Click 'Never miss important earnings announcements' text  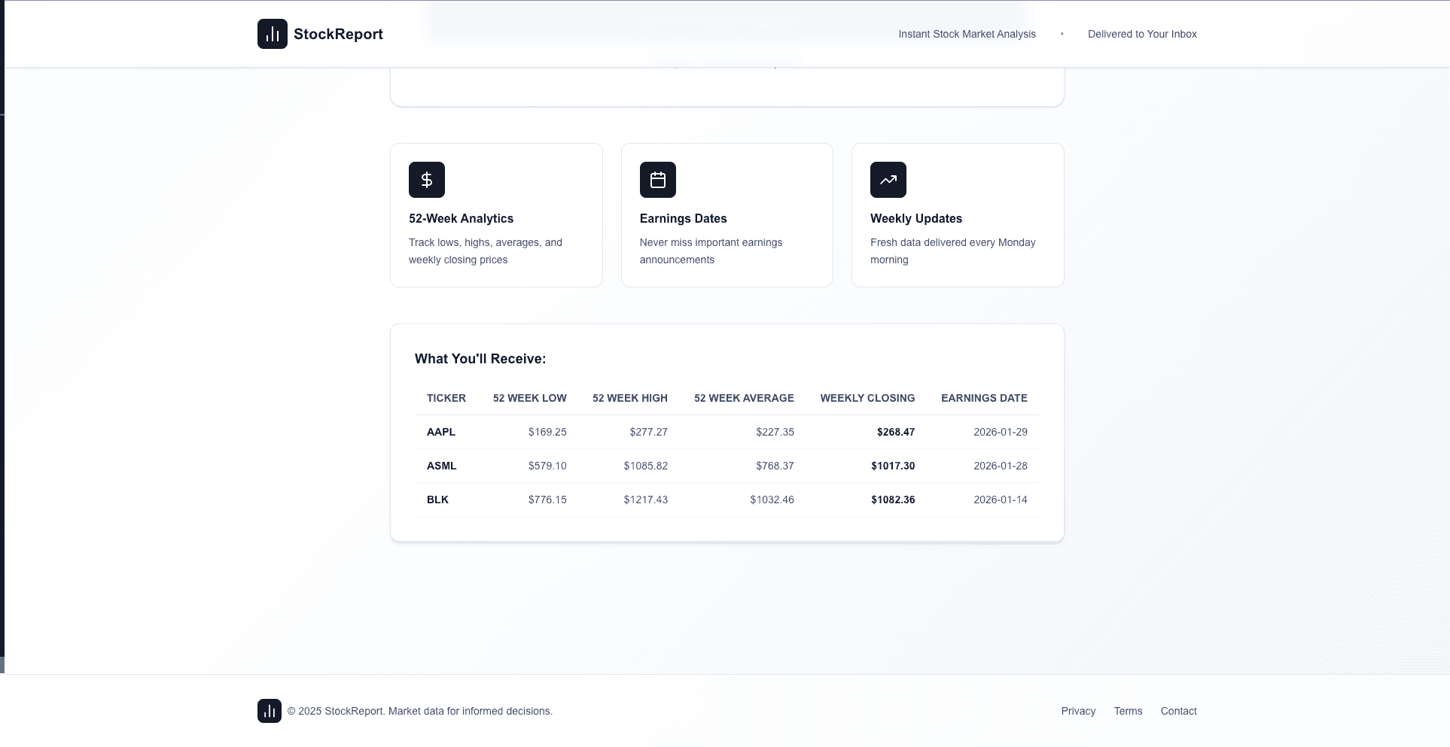point(711,251)
